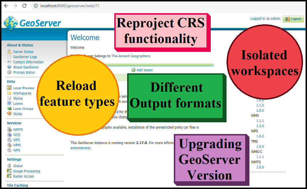307x189 pixels.
Task: Open the Server Status link
Action: pos(23,52)
